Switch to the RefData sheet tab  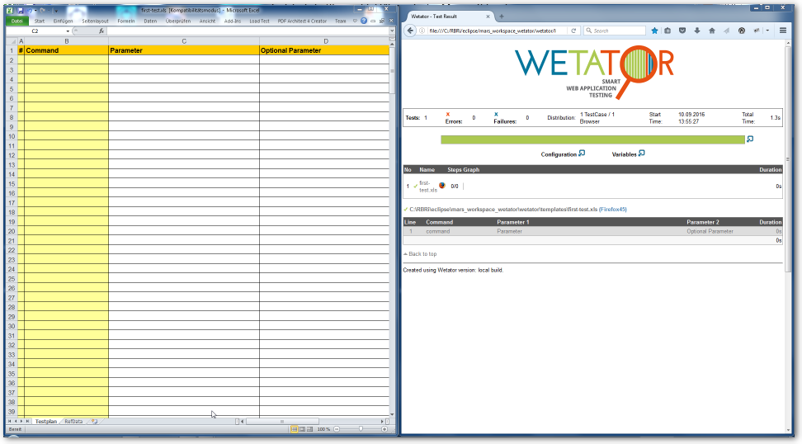tap(74, 421)
